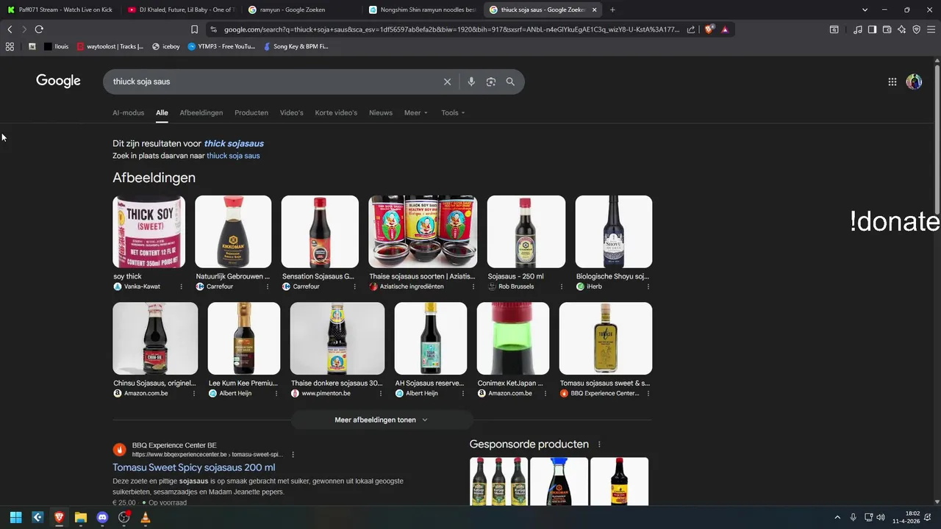Open the Brave VPN shield icon

[x=916, y=29]
